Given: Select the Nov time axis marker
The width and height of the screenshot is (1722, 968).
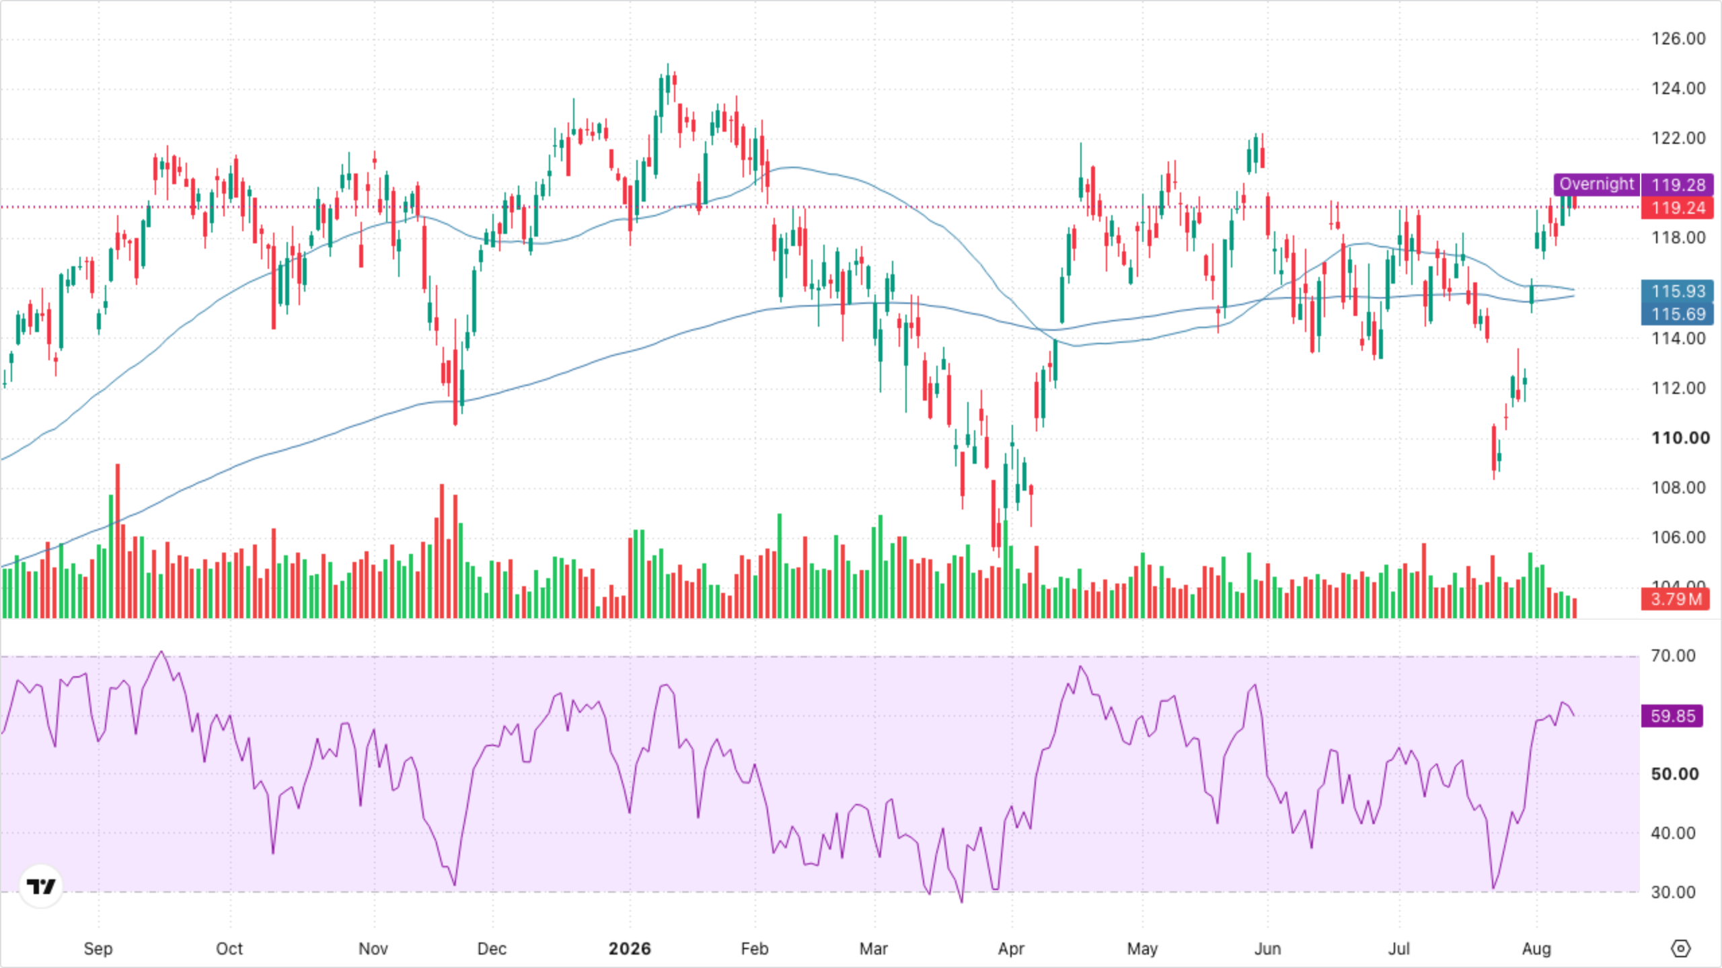Looking at the screenshot, I should 373,949.
